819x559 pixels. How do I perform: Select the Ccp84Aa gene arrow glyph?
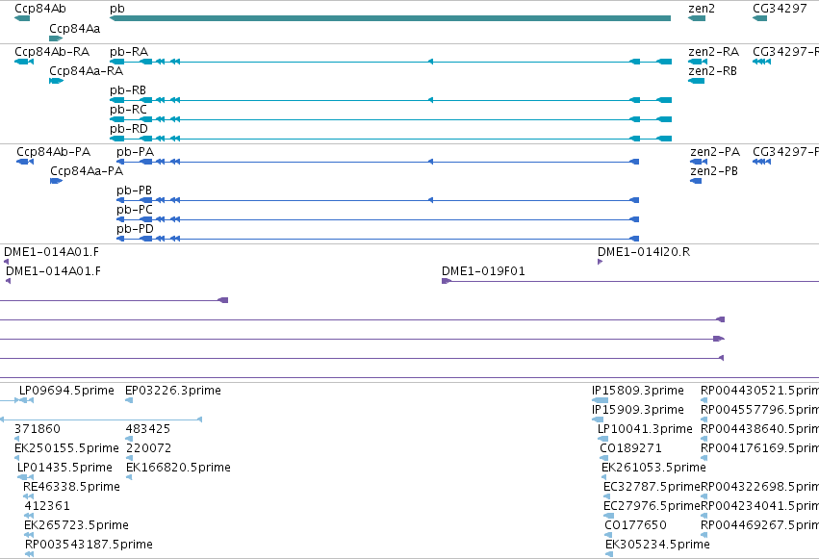(56, 38)
